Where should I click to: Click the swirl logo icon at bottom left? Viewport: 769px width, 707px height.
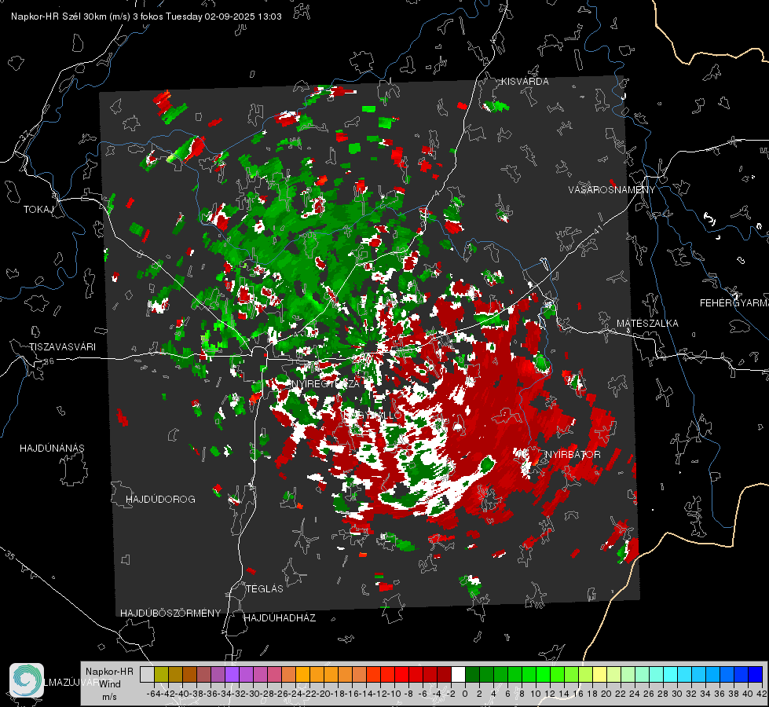tap(27, 680)
